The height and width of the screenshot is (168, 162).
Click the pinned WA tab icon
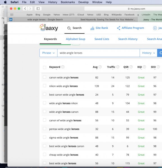(x=11, y=19)
